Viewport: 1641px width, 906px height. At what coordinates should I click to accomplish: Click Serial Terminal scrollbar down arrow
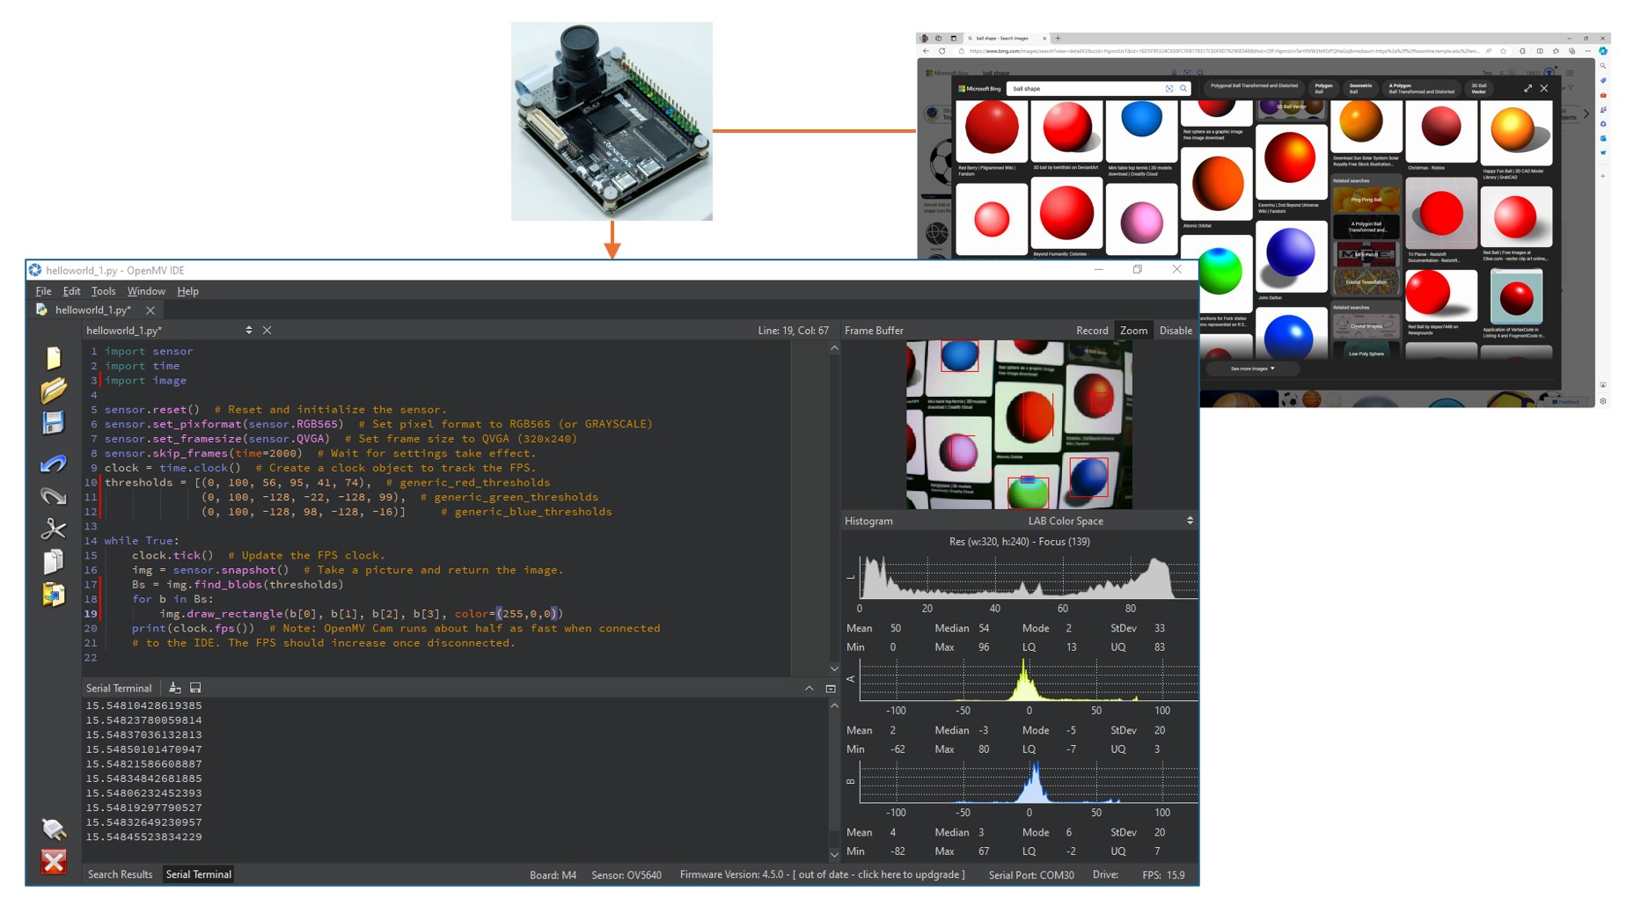834,854
